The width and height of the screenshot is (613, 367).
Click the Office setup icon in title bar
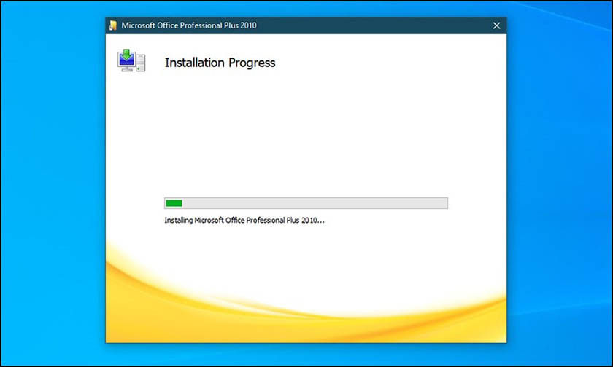tap(113, 25)
